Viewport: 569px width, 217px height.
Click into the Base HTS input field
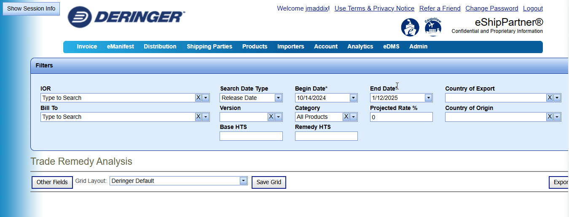point(251,136)
